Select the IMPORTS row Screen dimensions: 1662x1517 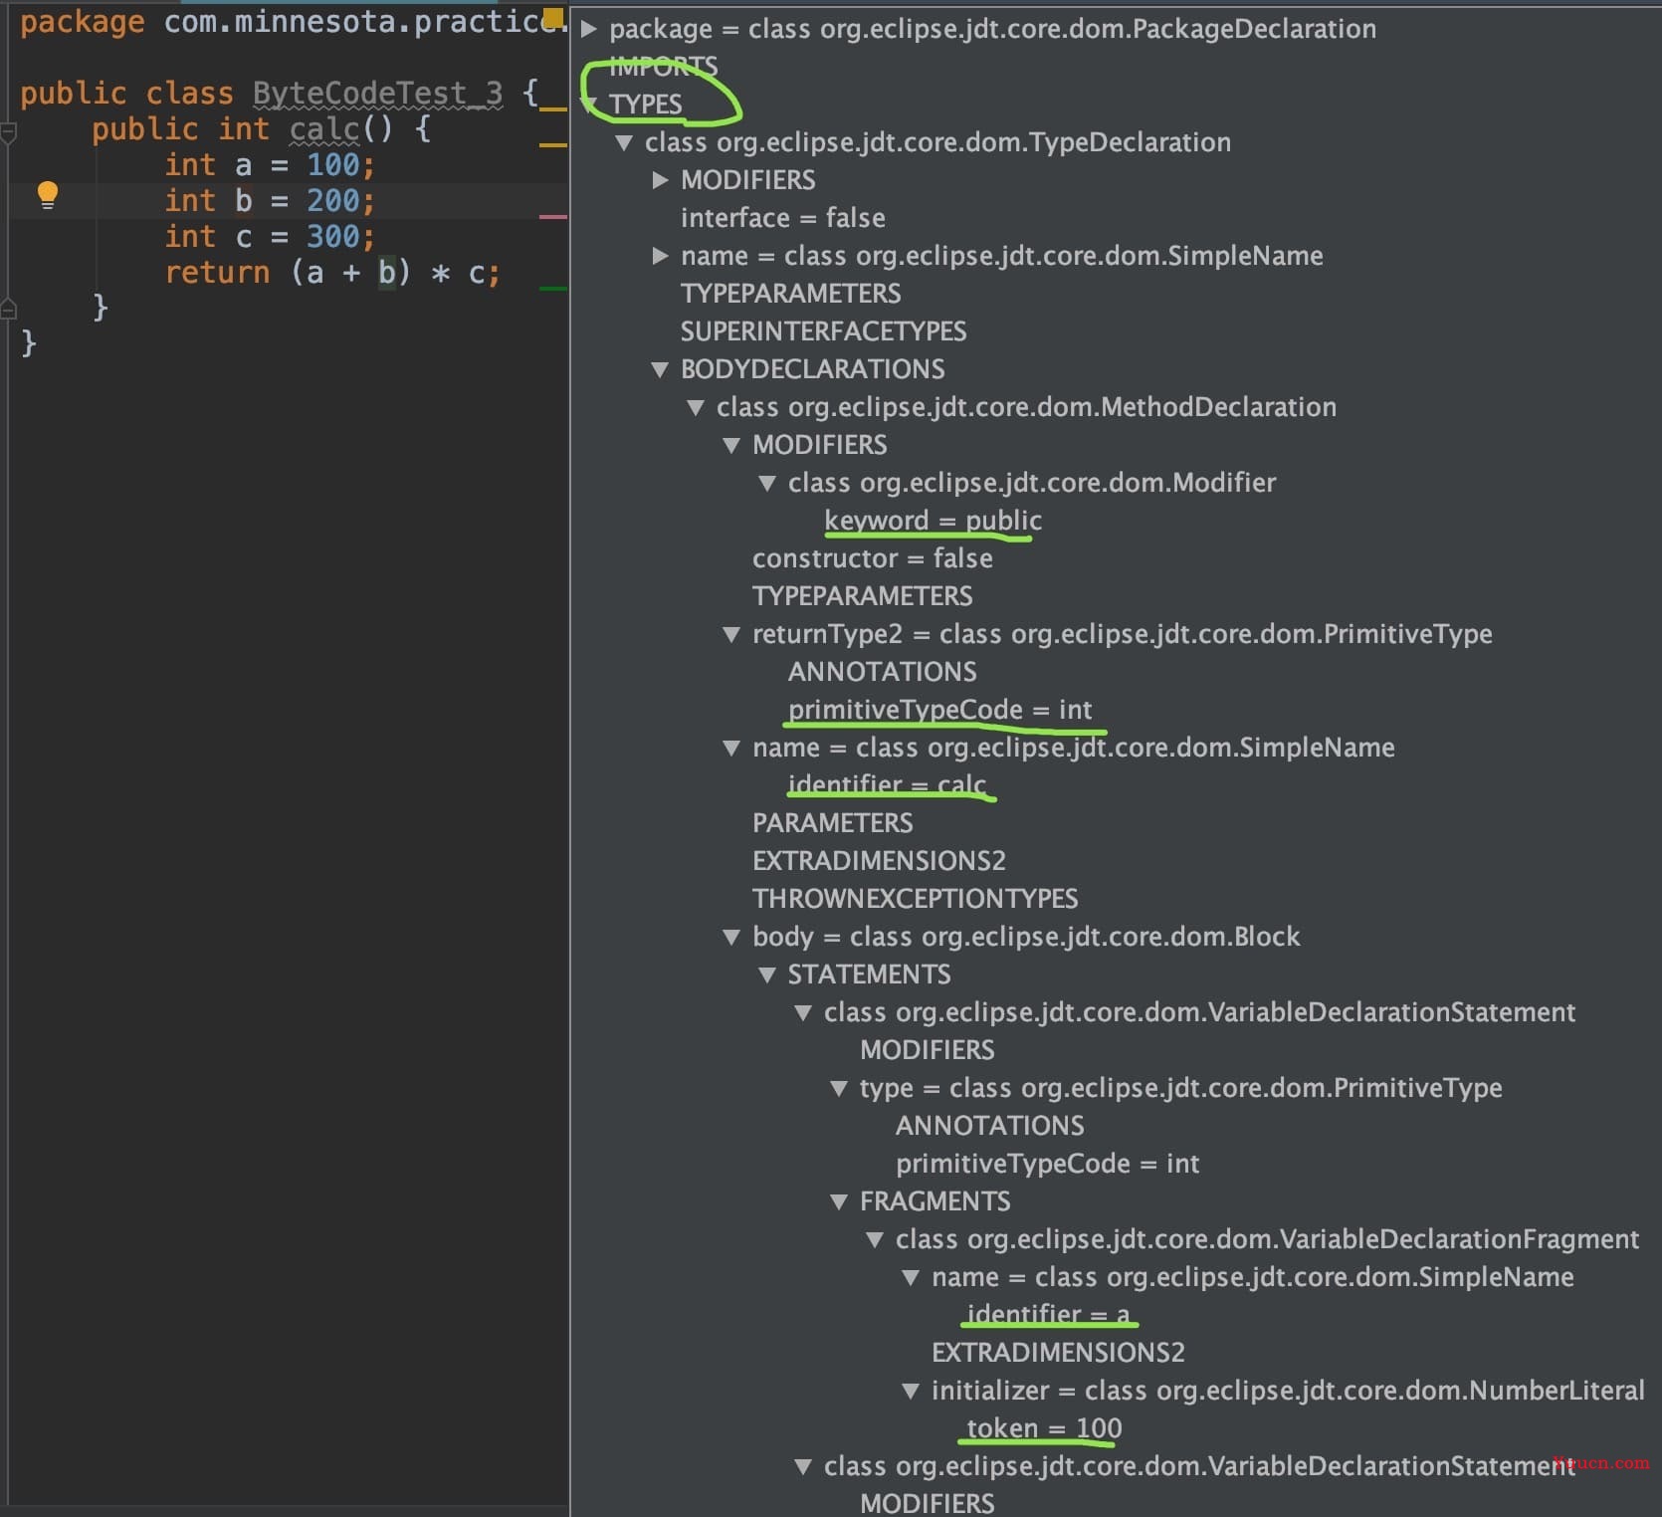coord(663,67)
